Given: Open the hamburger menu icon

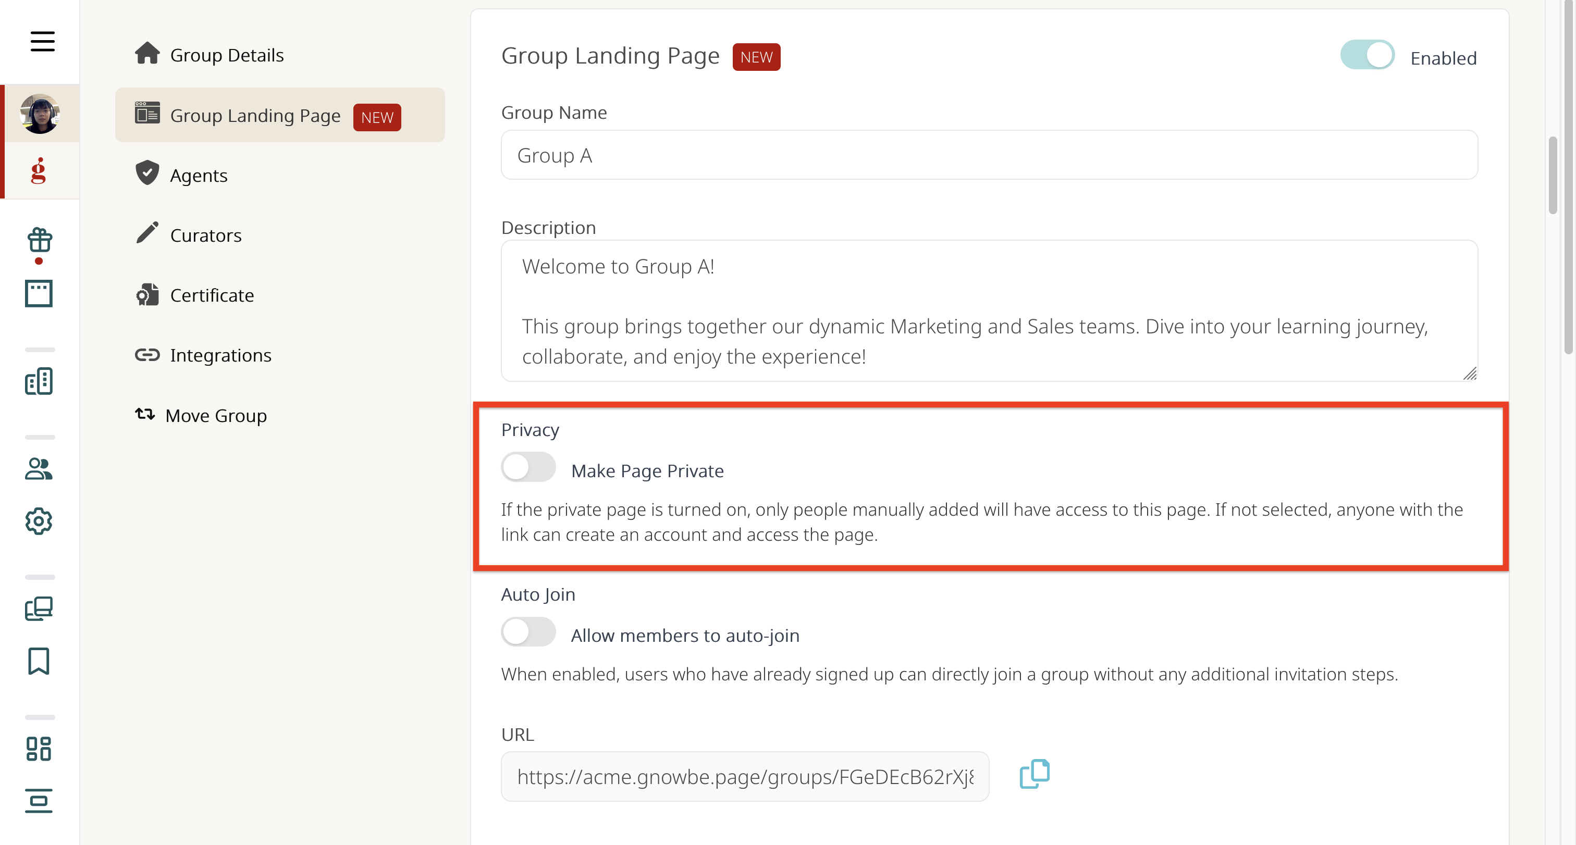Looking at the screenshot, I should pos(42,41).
